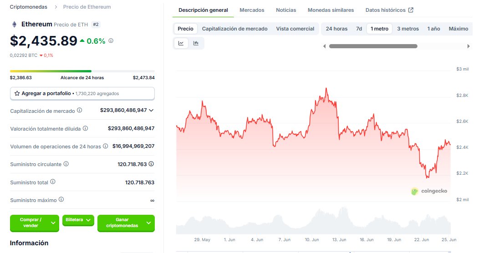Switch to line chart view icon
Screen dimensions: 478x253
[181, 43]
